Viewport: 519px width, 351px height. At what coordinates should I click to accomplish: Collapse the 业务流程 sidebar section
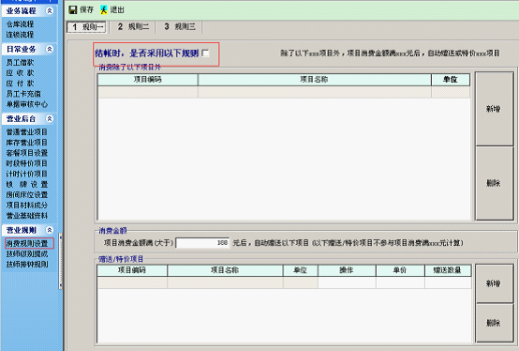coord(50,11)
